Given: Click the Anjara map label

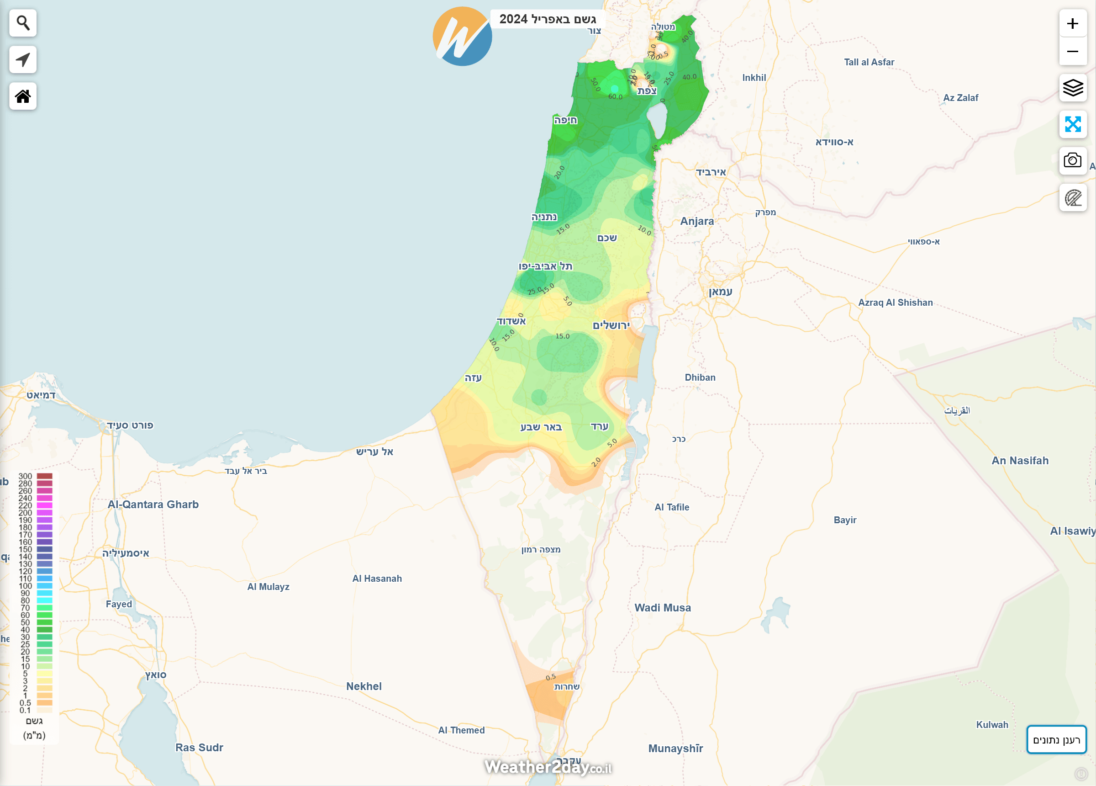Looking at the screenshot, I should (697, 221).
